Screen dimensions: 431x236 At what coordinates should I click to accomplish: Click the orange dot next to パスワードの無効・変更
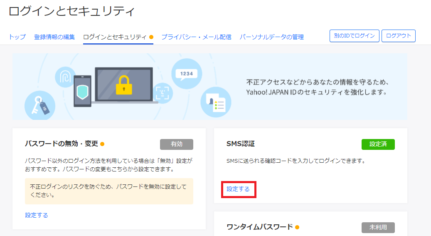click(102, 144)
